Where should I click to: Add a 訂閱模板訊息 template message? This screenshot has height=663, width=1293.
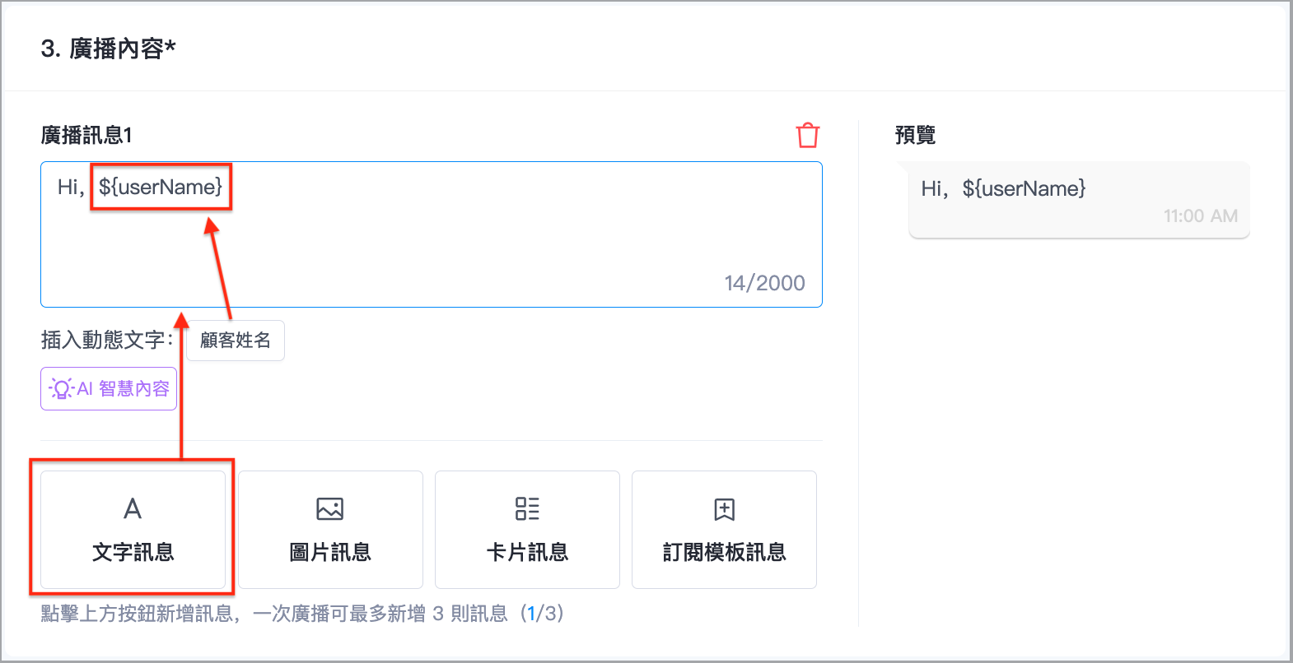[724, 530]
